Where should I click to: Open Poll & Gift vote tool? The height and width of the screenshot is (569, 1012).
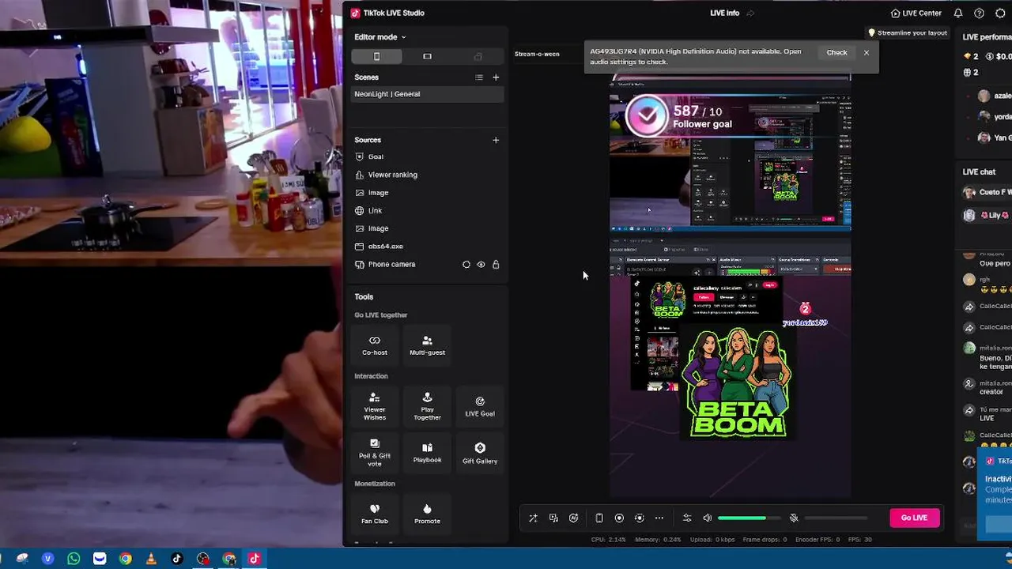tap(375, 453)
